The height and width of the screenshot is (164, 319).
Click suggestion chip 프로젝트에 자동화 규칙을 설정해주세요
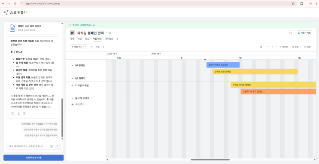[x=40, y=129]
